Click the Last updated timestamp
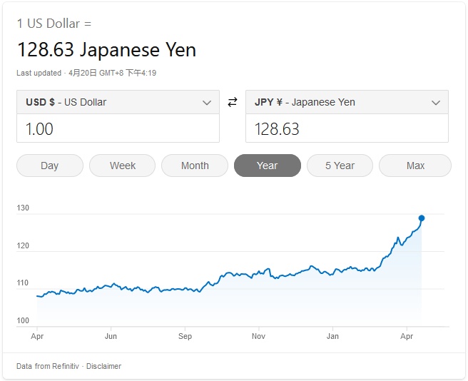This screenshot has height=381, width=468. coord(86,73)
